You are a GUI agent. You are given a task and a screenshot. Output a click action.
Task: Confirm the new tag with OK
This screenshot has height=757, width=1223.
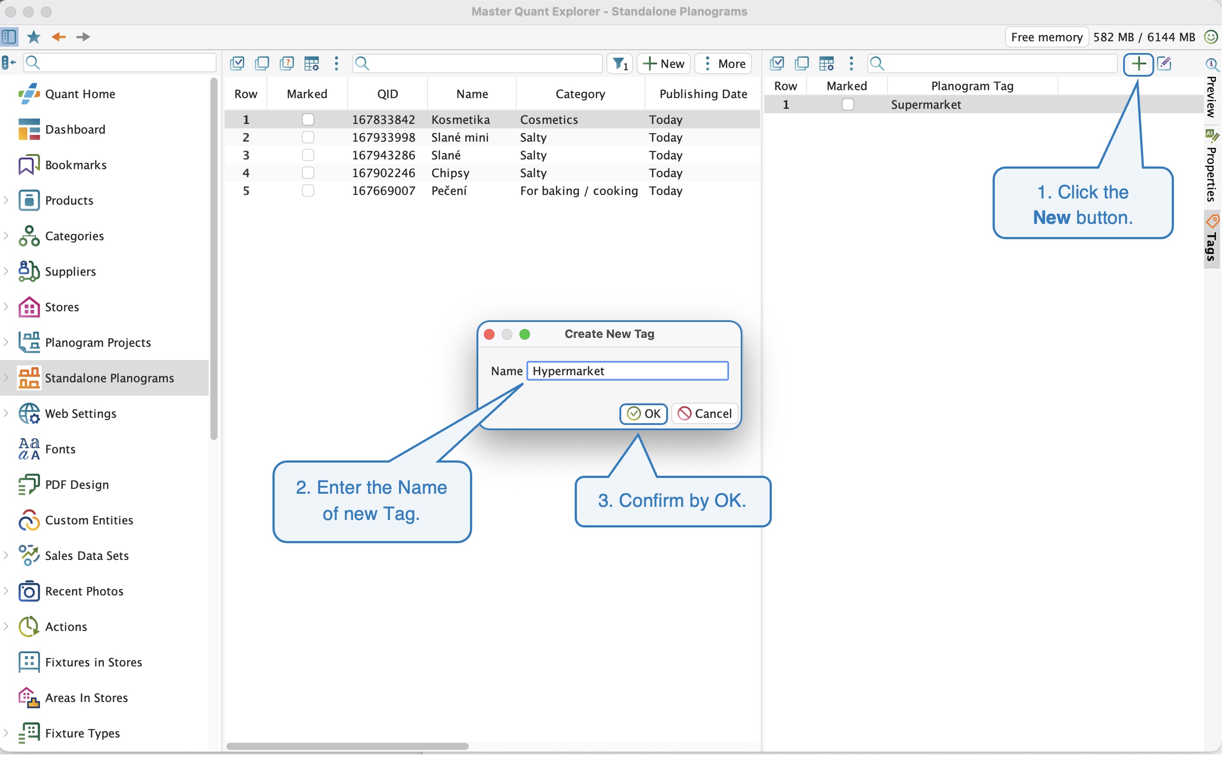click(x=644, y=414)
